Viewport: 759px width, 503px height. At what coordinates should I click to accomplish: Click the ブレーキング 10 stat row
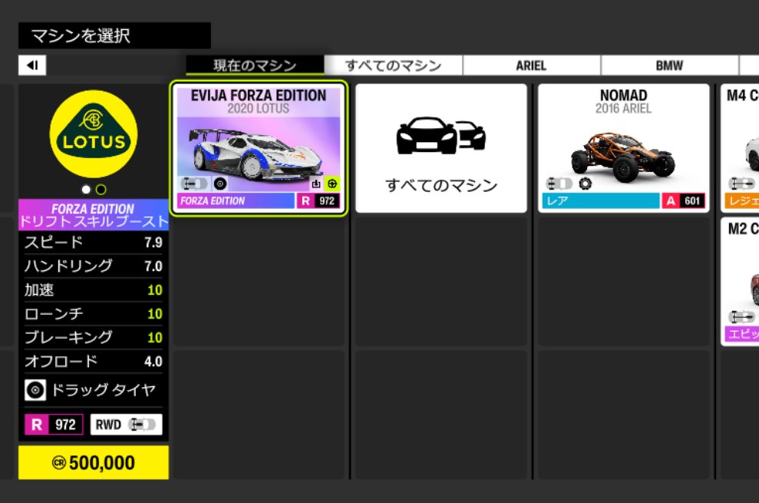pyautogui.click(x=94, y=337)
